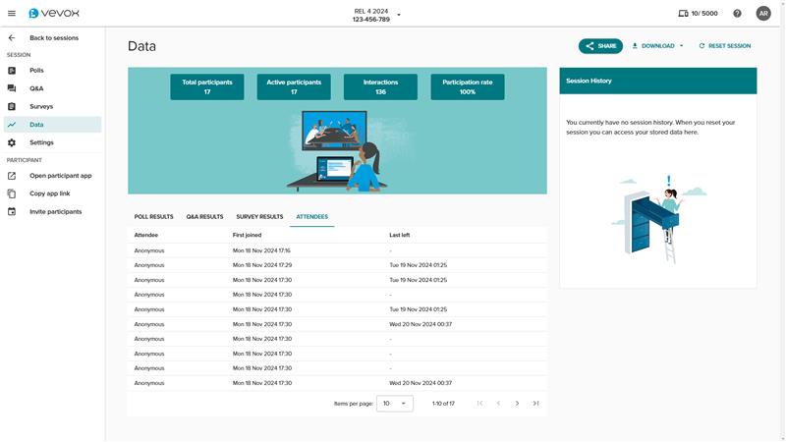Click the 17:16 first joined row
Viewport: 786px width, 442px height.
coord(337,250)
